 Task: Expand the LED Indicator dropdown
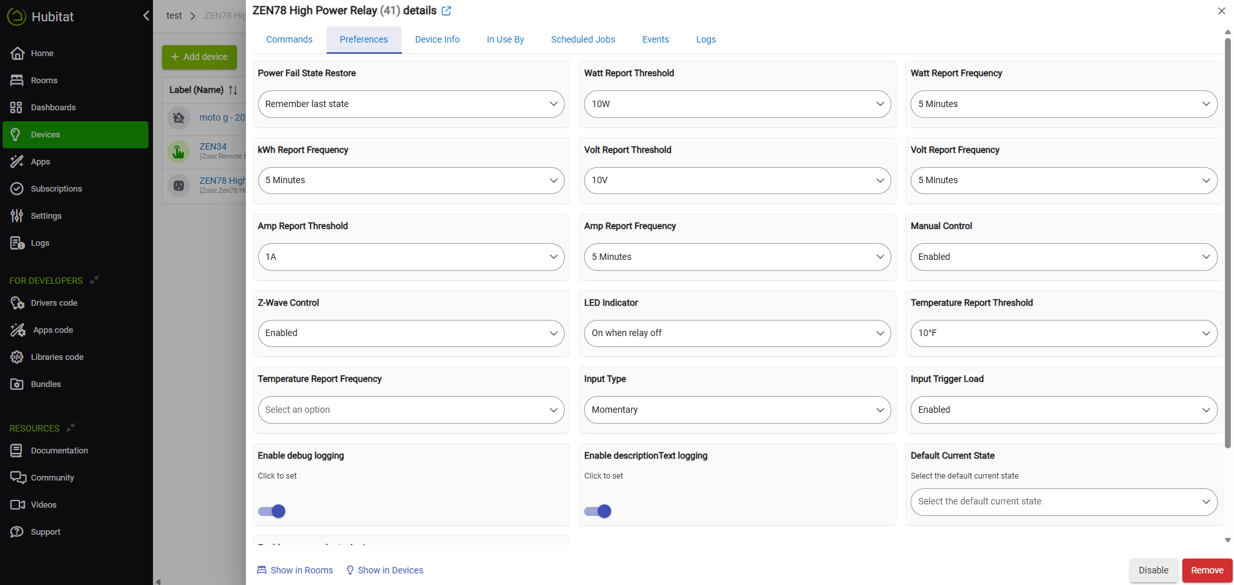(737, 333)
